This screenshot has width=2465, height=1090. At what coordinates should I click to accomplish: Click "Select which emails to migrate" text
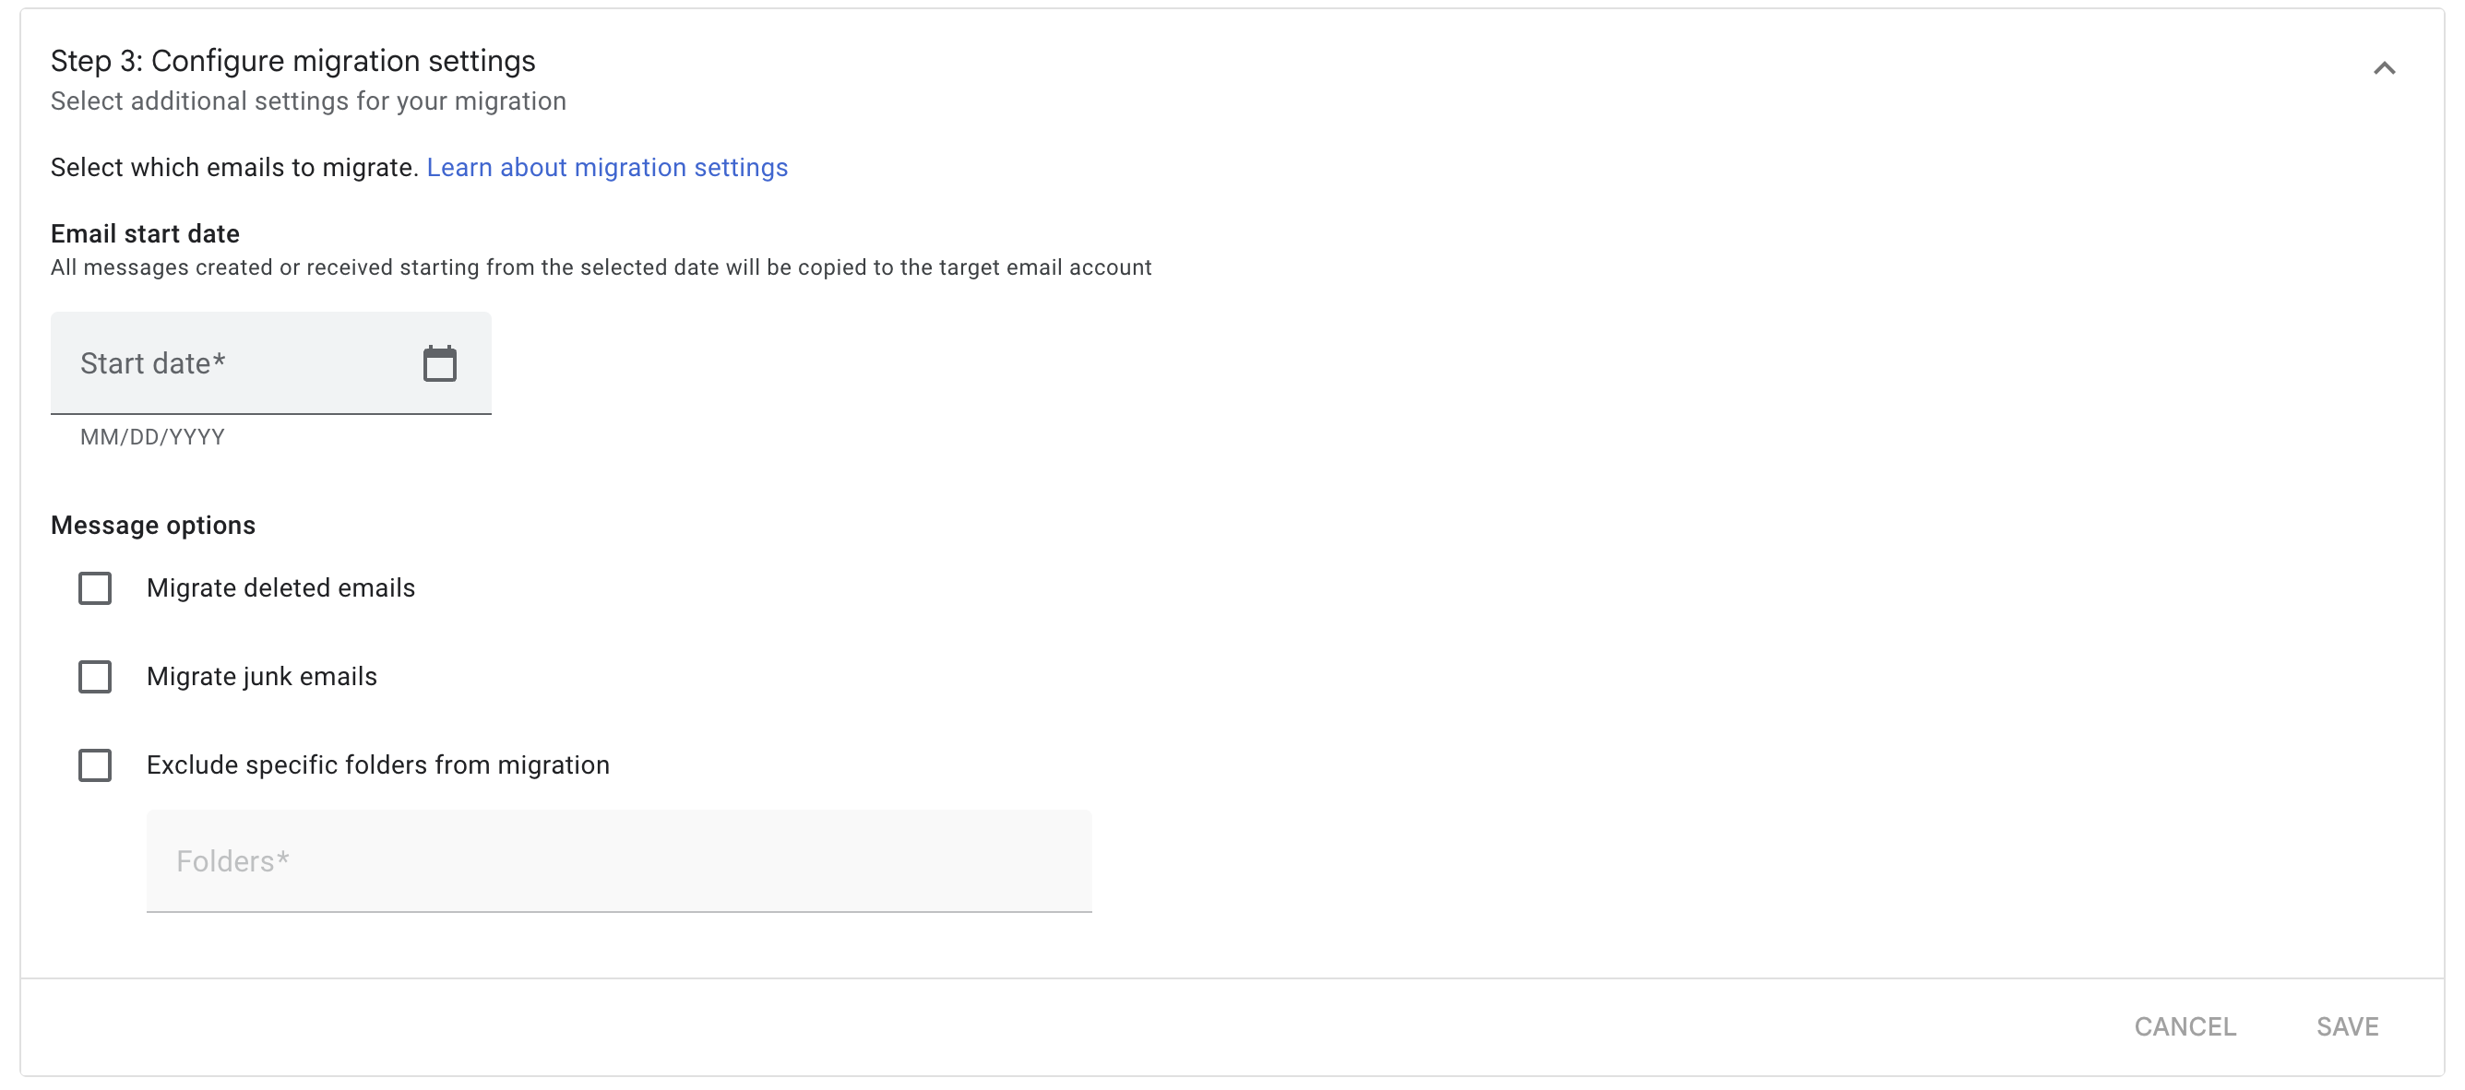click(233, 167)
